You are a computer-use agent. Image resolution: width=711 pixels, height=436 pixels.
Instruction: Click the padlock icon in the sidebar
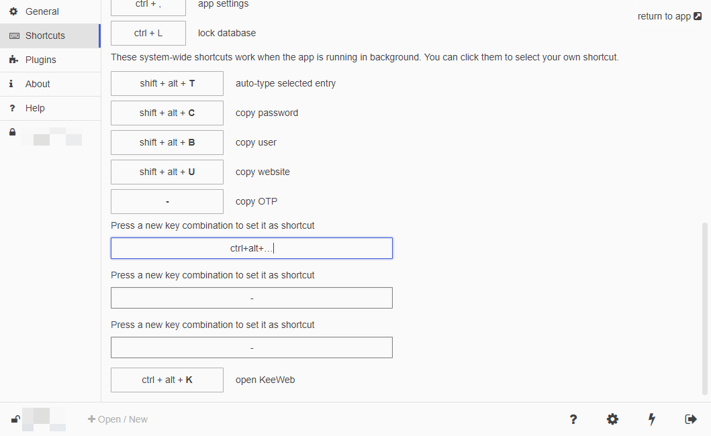pos(12,132)
